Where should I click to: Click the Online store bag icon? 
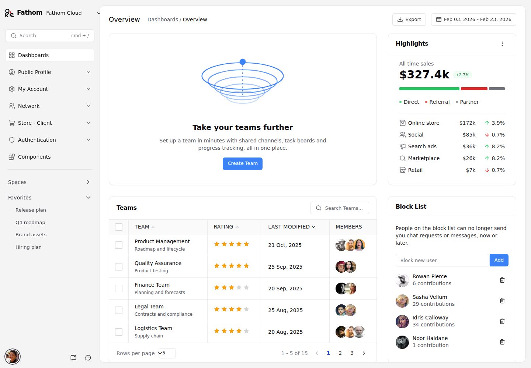pos(402,123)
